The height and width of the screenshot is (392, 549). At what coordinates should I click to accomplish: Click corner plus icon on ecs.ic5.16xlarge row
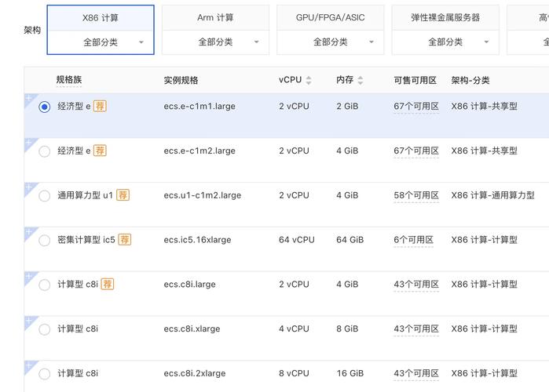[x=29, y=232]
